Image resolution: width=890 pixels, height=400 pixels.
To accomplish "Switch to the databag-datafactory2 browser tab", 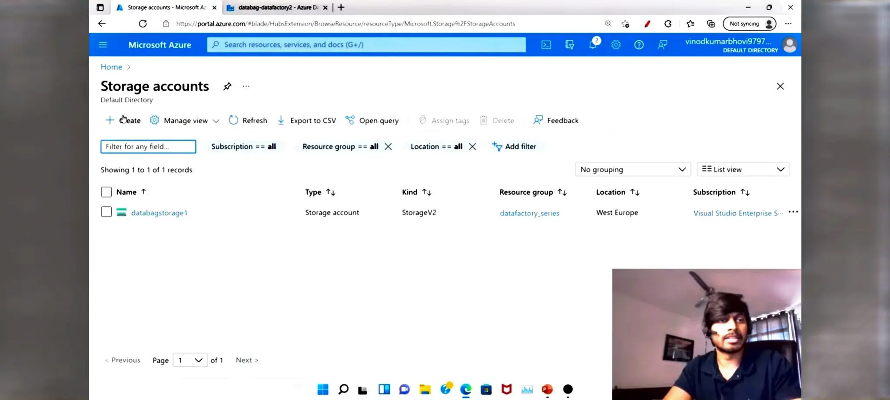I will click(277, 7).
